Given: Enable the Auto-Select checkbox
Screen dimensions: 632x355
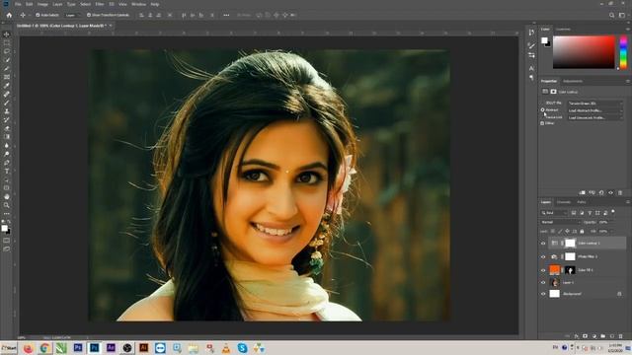Looking at the screenshot, I should point(38,15).
